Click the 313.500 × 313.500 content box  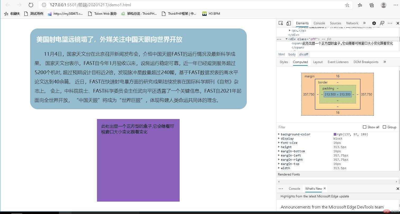click(338, 94)
